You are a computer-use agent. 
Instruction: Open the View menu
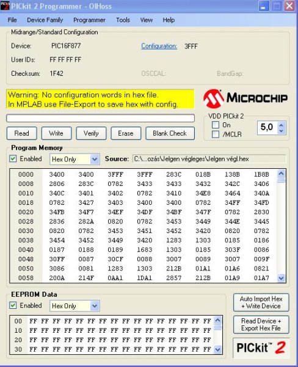tap(147, 20)
